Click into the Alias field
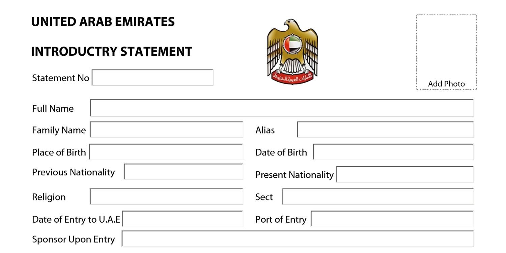This screenshot has width=506, height=253. (x=385, y=130)
